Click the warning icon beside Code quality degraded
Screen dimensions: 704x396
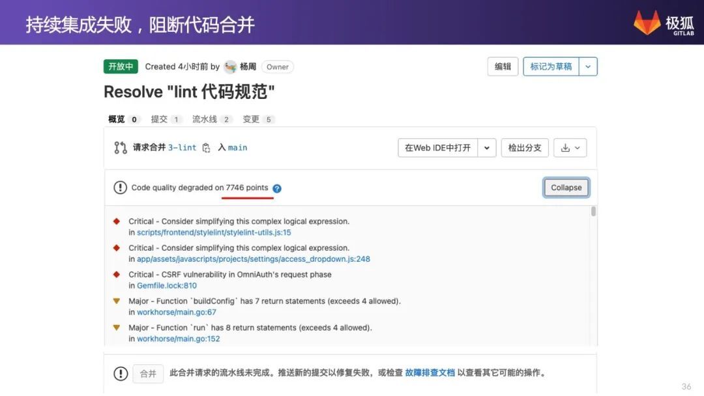click(x=121, y=188)
